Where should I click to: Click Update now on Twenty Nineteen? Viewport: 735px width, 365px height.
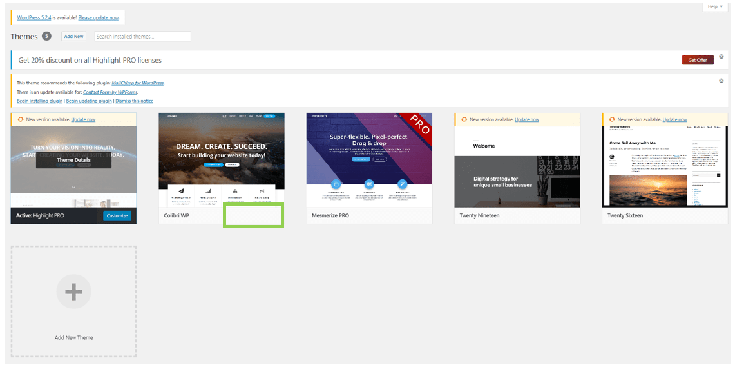click(x=527, y=119)
